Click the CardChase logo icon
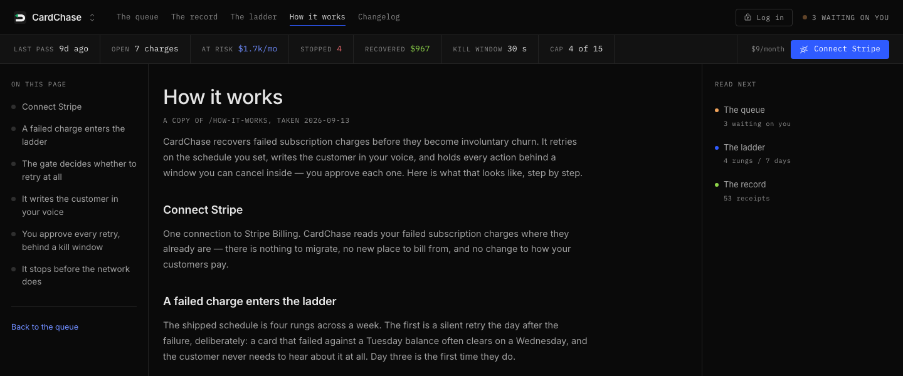 pyautogui.click(x=19, y=18)
